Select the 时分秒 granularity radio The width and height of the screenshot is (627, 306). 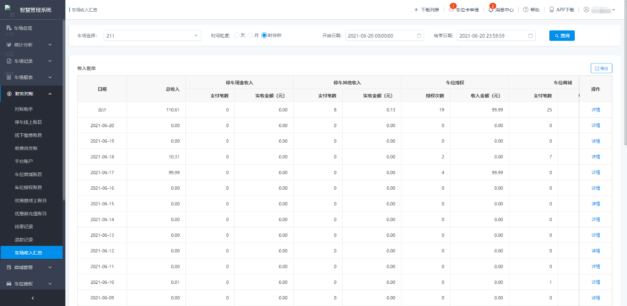pyautogui.click(x=264, y=35)
